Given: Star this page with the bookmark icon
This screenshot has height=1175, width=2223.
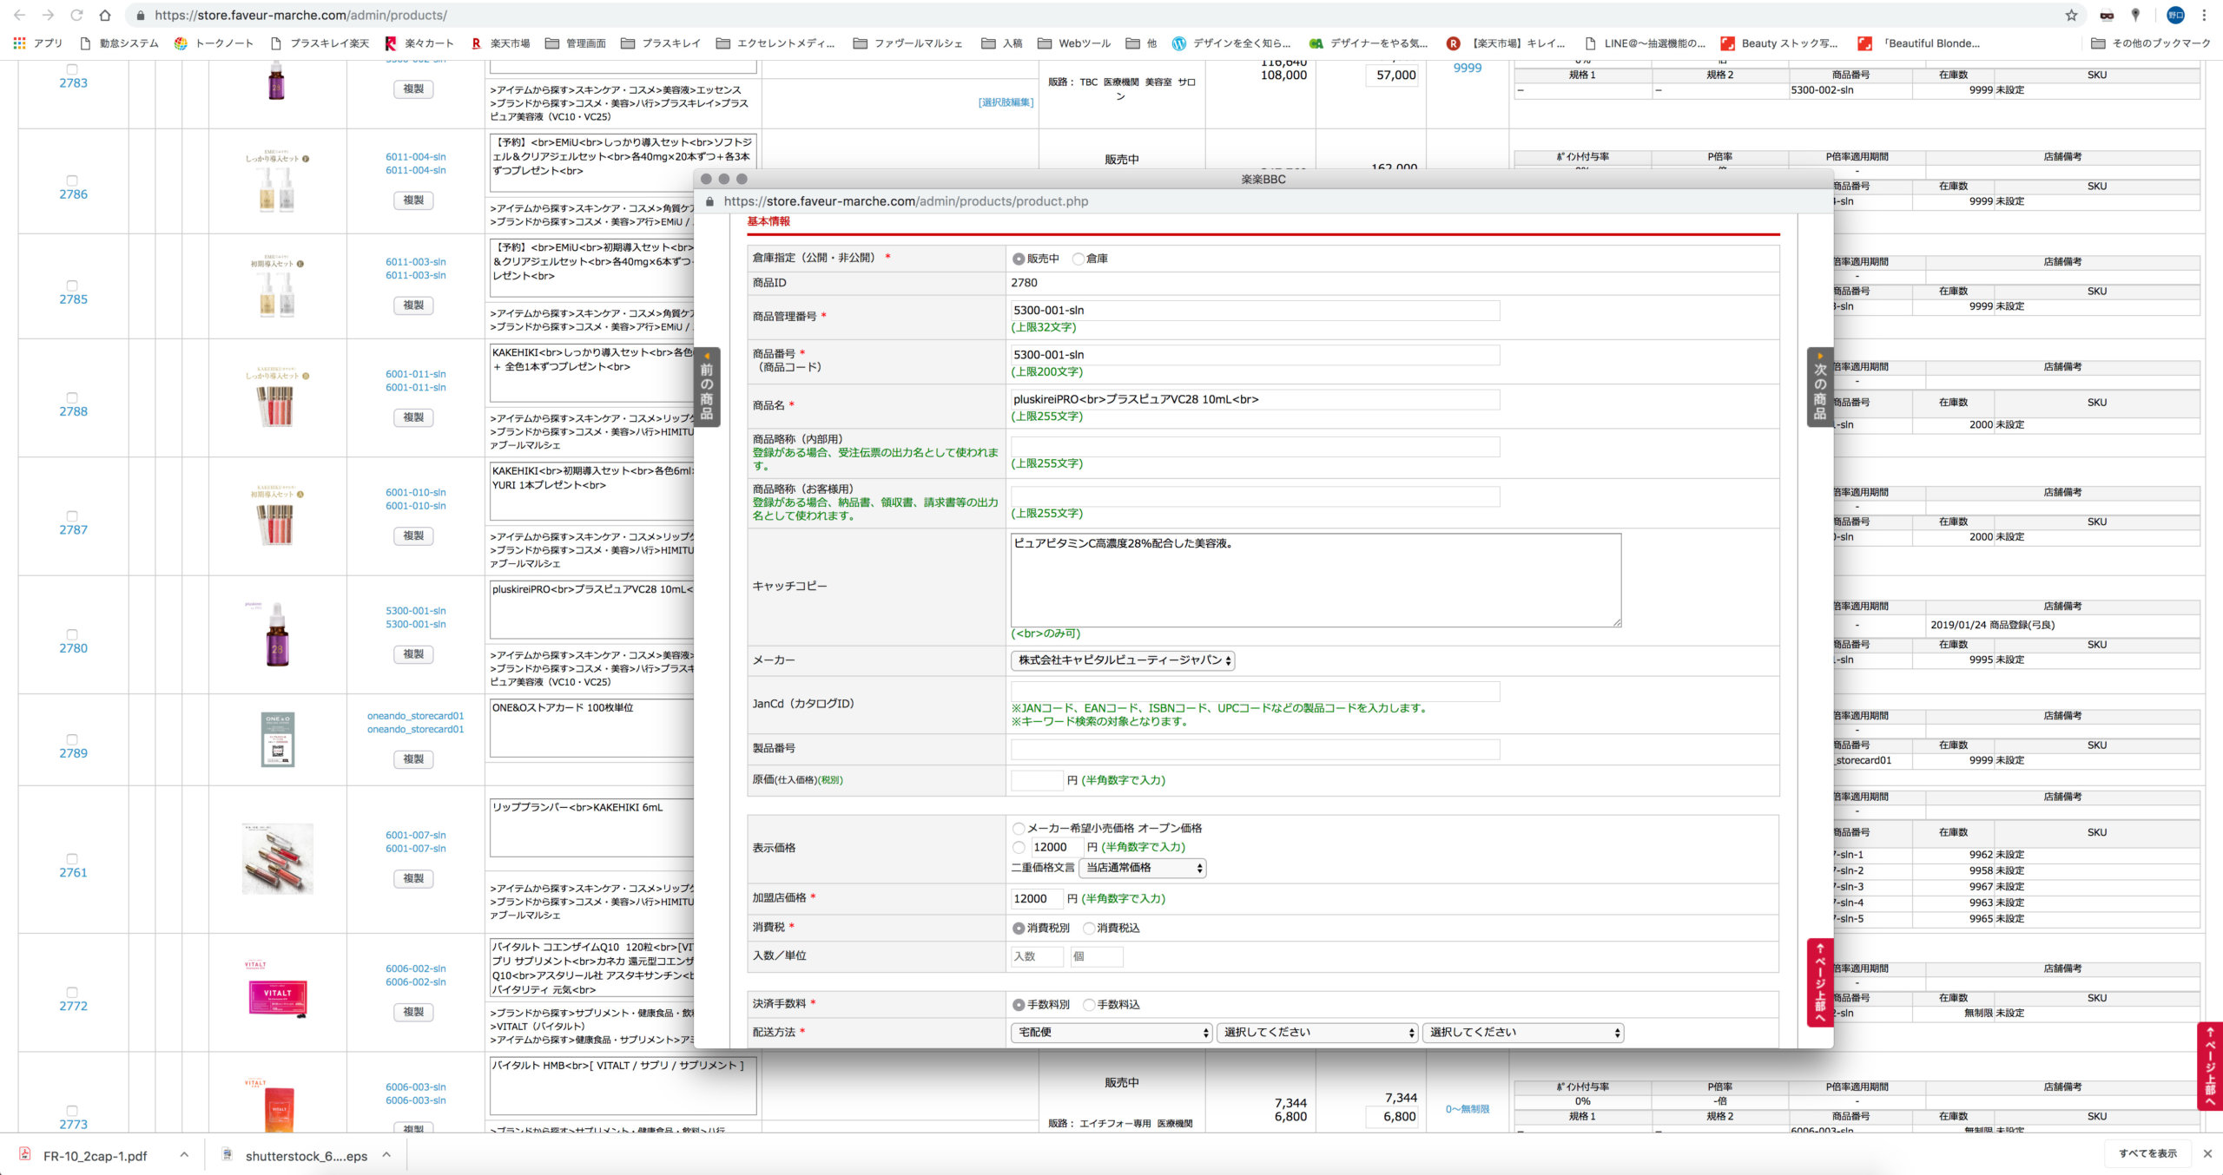Looking at the screenshot, I should point(2071,15).
